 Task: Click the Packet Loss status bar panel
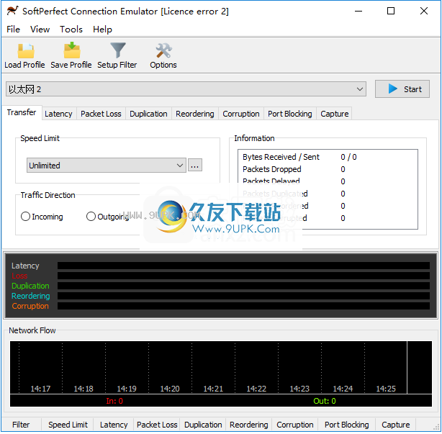point(157,425)
